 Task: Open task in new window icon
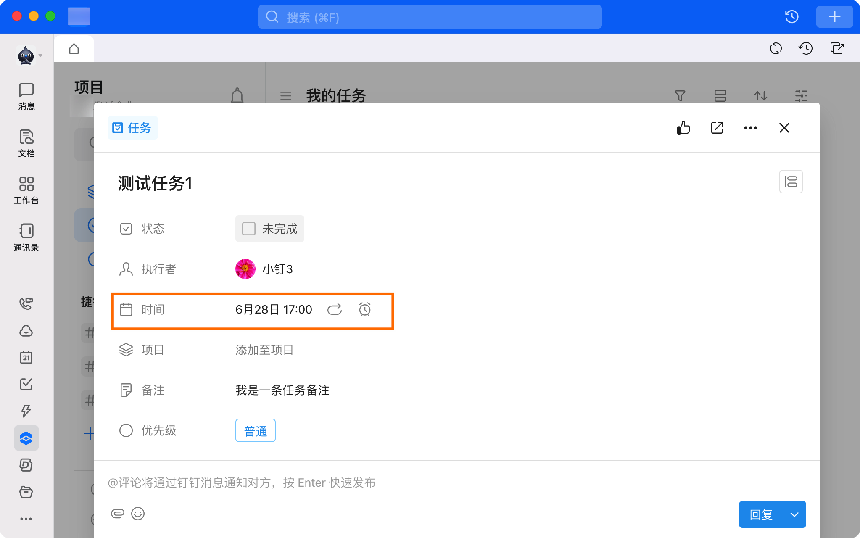pos(717,128)
